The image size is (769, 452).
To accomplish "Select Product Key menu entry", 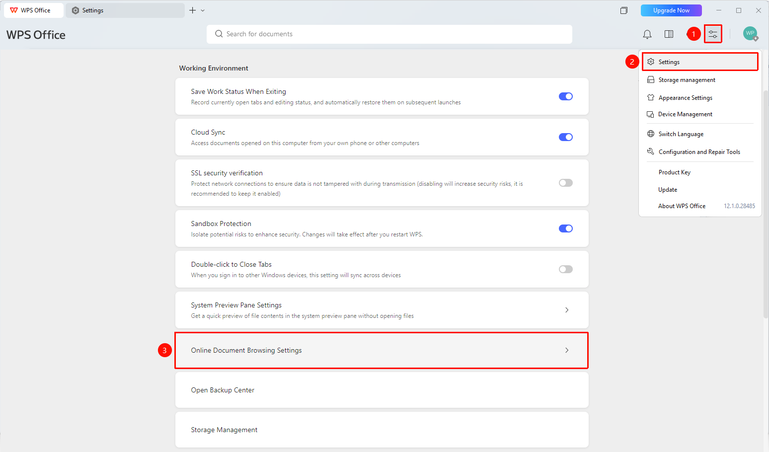I will [700, 172].
